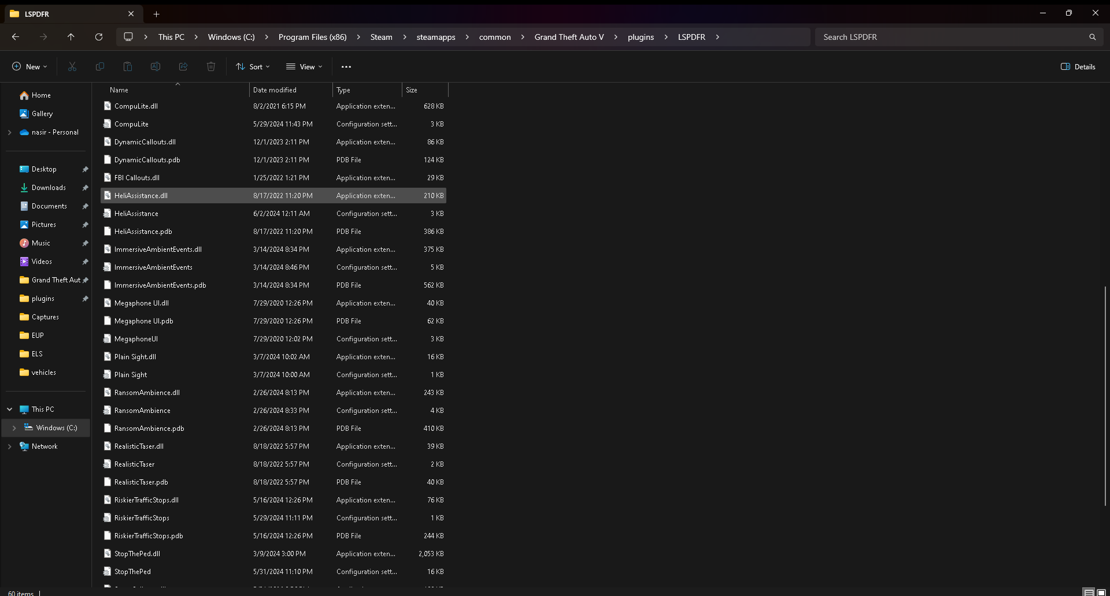This screenshot has height=596, width=1110.
Task: Select the HeliAssistance.dll file
Action: tap(273, 196)
